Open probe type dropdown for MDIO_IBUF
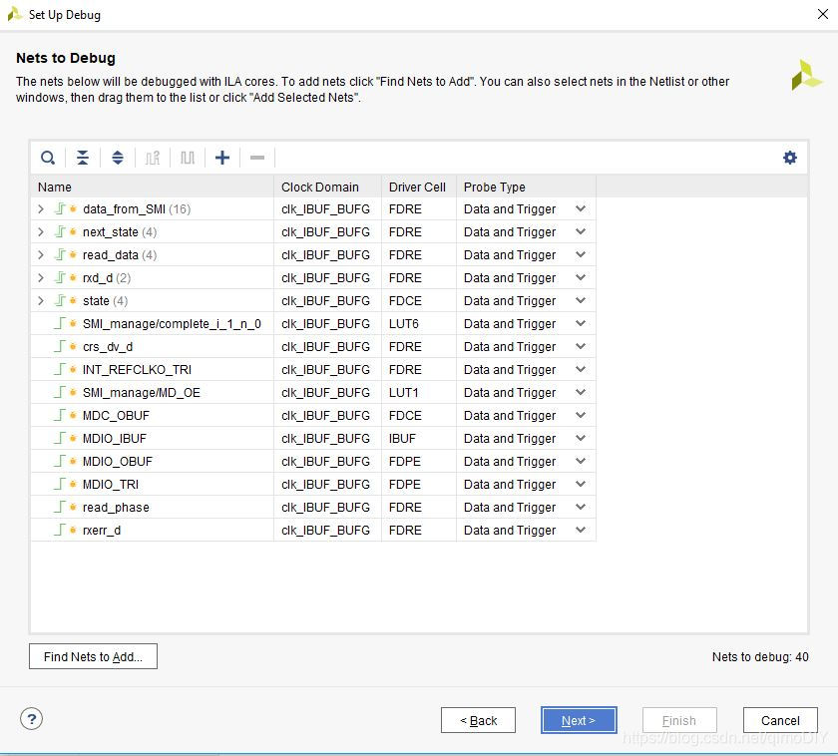 [581, 439]
